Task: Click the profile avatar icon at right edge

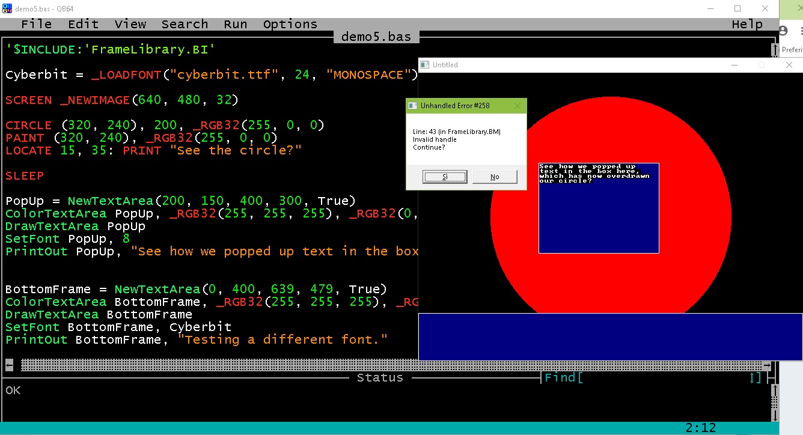Action: click(x=783, y=31)
